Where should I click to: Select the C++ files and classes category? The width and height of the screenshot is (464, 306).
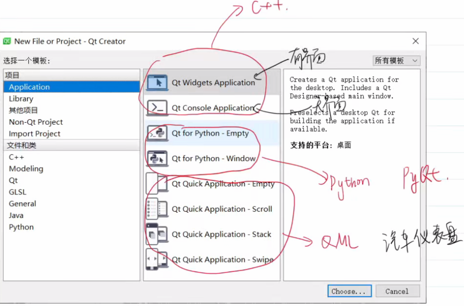click(71, 157)
